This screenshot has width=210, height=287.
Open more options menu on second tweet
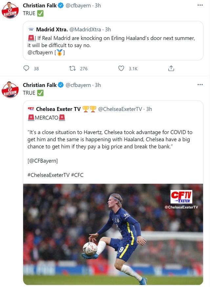tap(200, 85)
